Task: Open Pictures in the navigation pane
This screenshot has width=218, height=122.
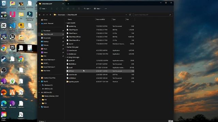Action: coord(45,45)
